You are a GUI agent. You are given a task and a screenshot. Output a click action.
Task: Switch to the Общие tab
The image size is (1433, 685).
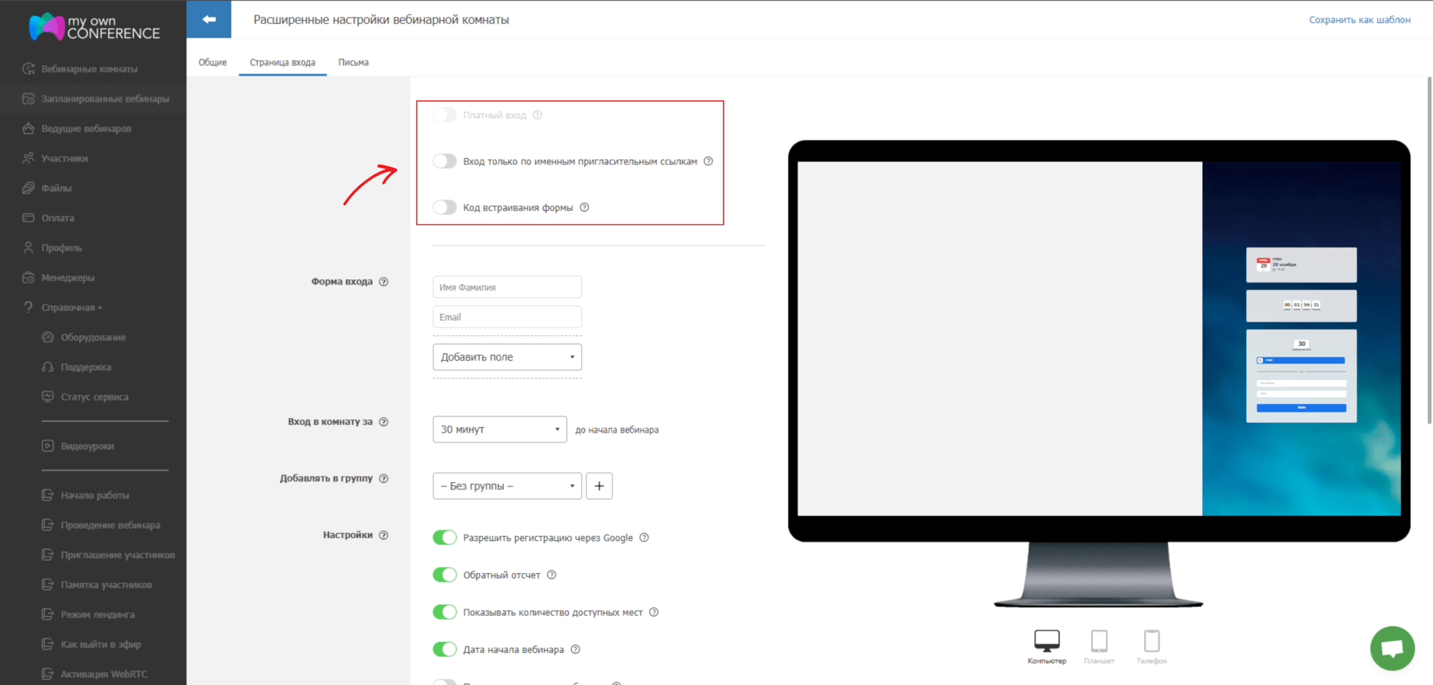pos(213,62)
